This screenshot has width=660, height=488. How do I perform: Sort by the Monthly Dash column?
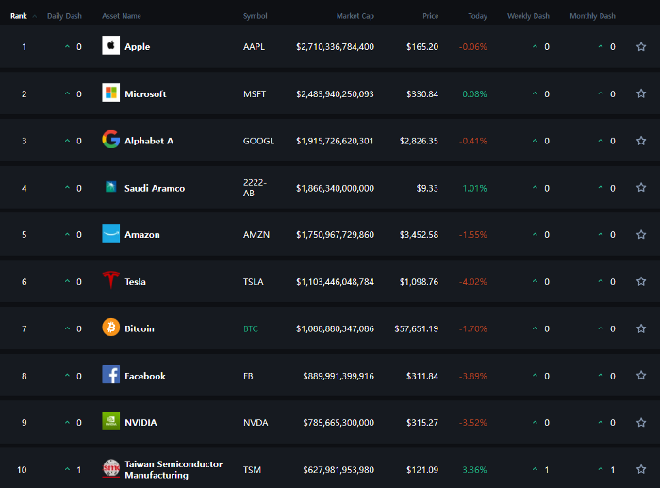[x=592, y=16]
